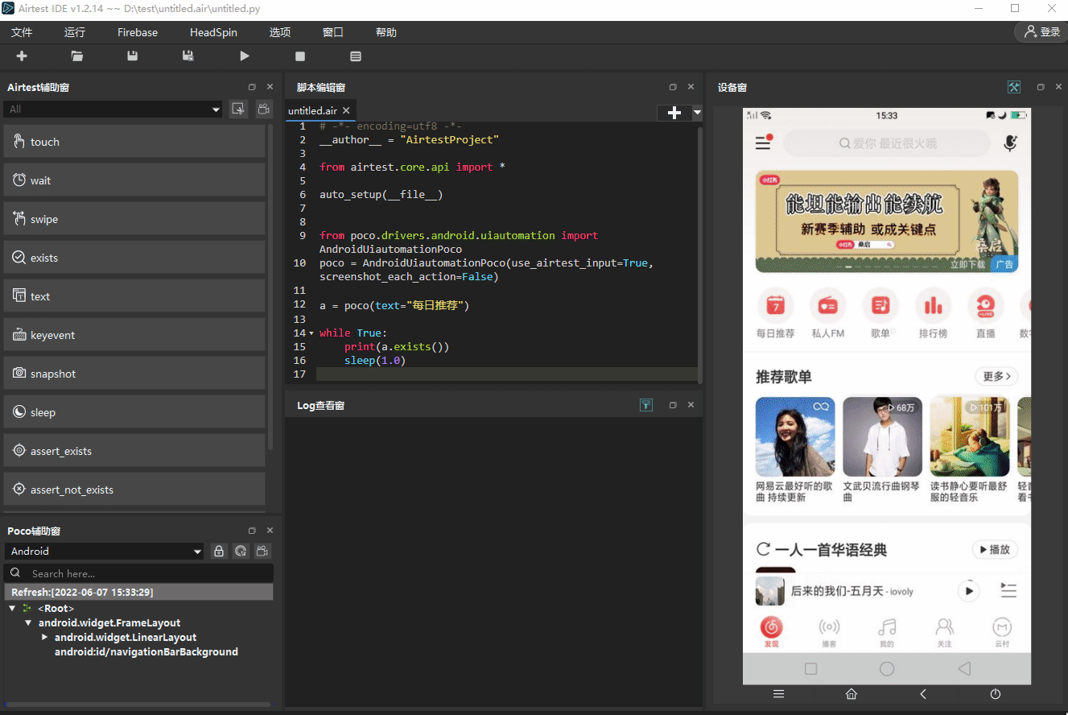Close the Log查看窗 panel

(691, 405)
